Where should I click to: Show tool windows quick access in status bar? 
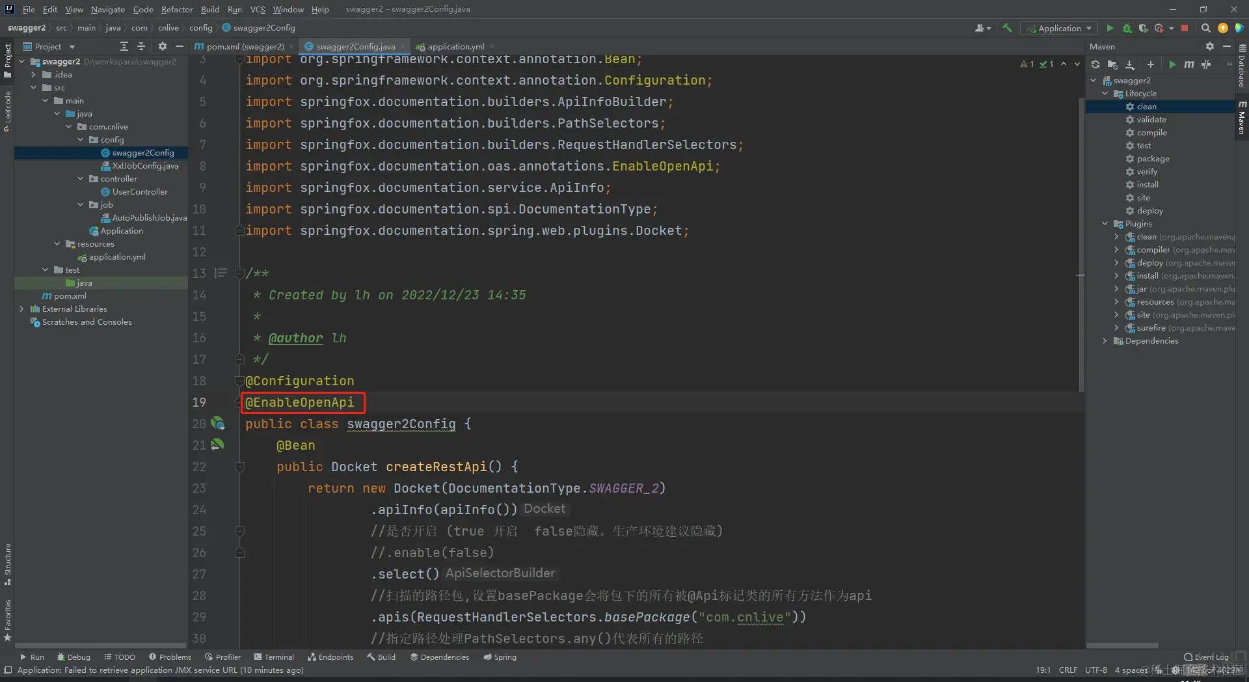coord(7,670)
